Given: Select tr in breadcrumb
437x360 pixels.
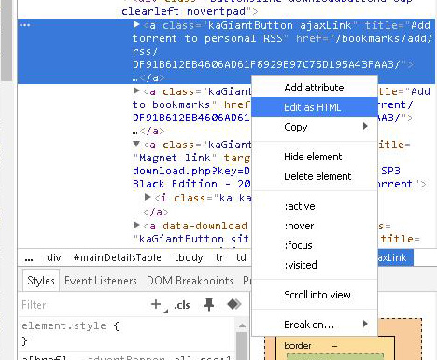Looking at the screenshot, I should pos(219,257).
